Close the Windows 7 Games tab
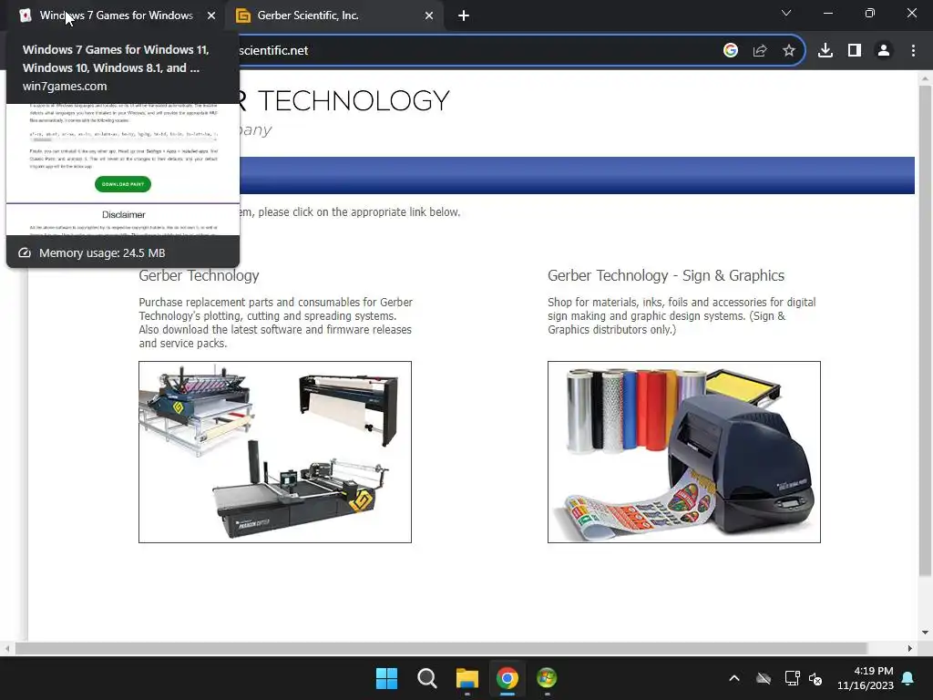Screen dimensions: 933x700 (x=211, y=15)
